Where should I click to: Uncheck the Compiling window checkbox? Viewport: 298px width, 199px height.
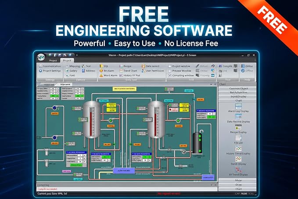[x=170, y=75]
